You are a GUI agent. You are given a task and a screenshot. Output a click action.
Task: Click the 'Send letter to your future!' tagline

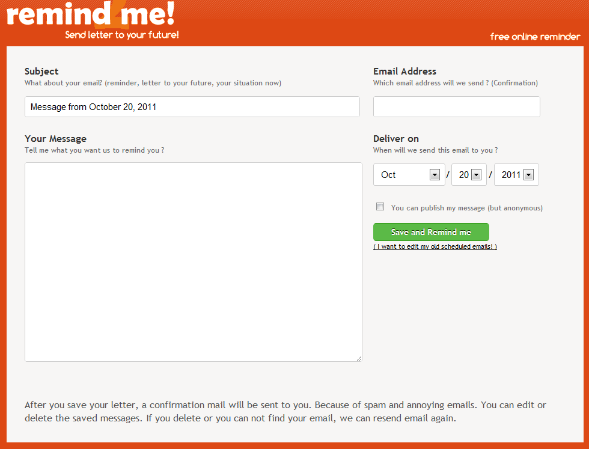click(x=122, y=35)
